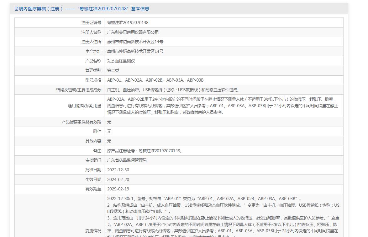Click approval department 广东省药品监督管理局

coord(127,160)
